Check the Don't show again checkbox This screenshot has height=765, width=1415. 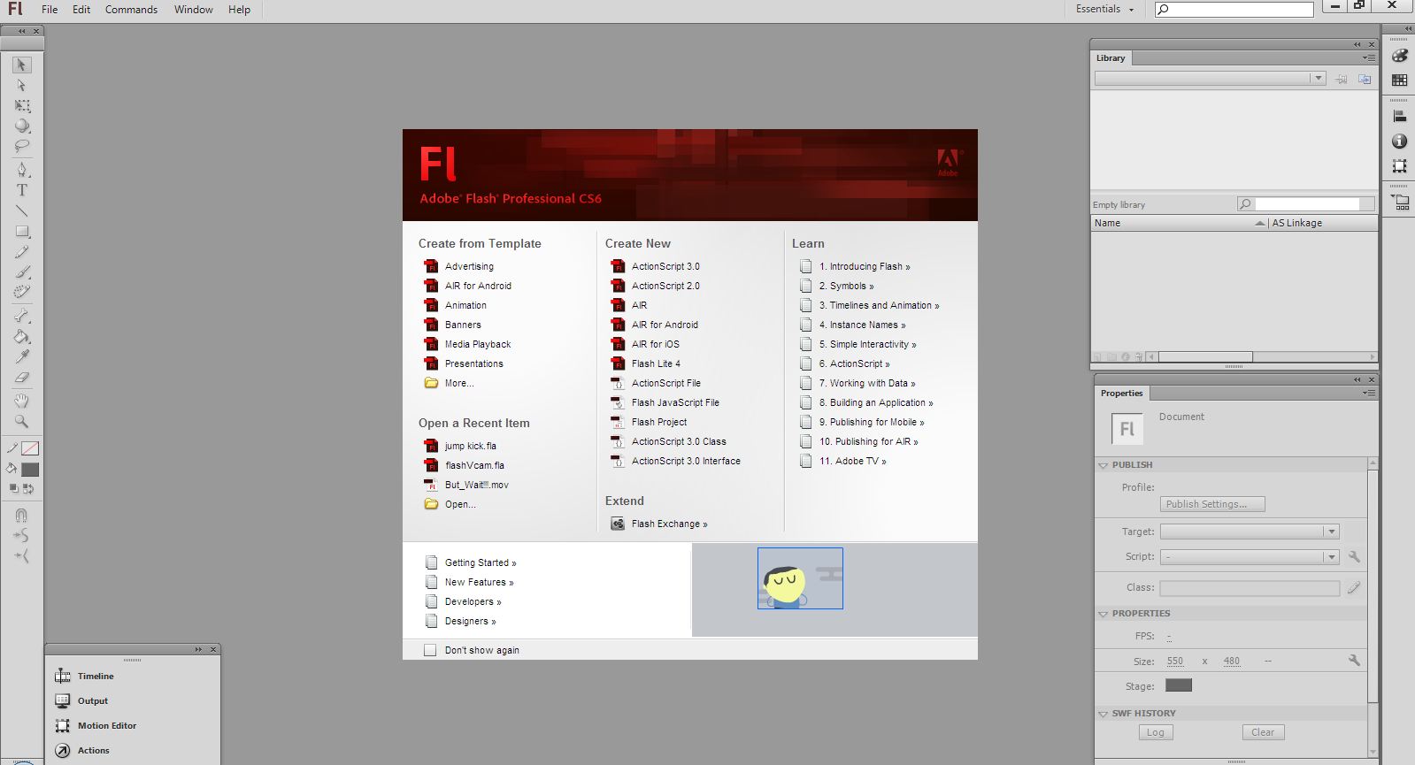430,650
